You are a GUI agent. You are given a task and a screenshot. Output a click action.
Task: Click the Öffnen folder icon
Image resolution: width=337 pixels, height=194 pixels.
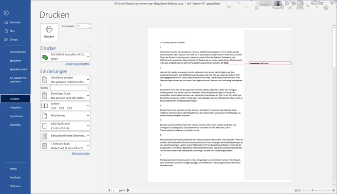[x=6, y=39]
